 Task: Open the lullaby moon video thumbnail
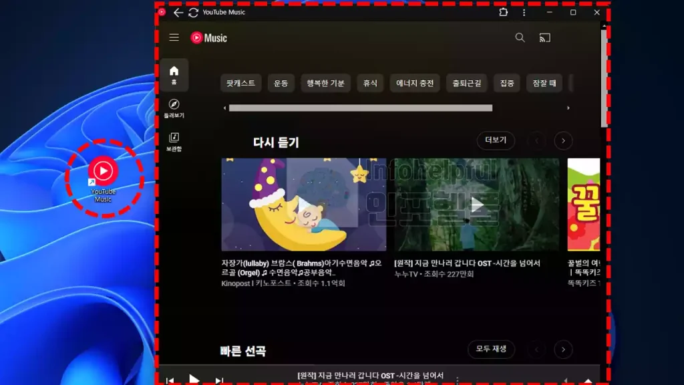coord(304,205)
